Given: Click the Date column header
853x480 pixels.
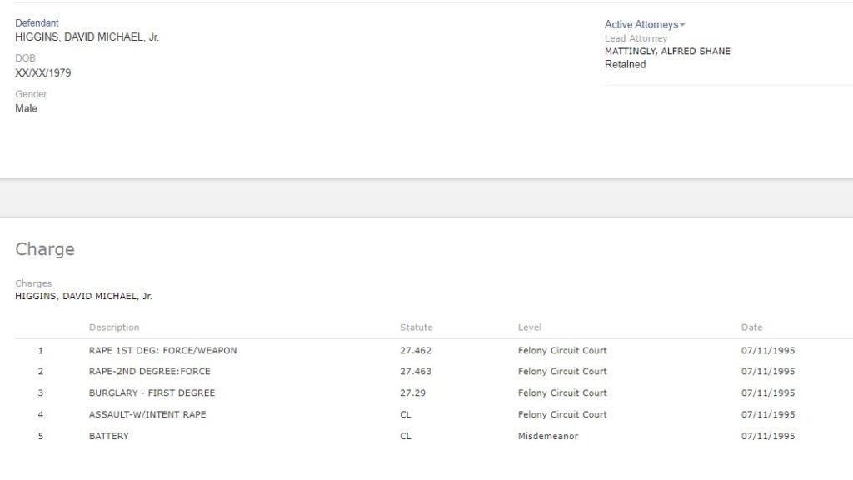Looking at the screenshot, I should (752, 327).
